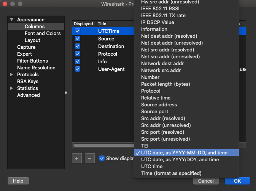Collapse the Appearance tree section
256x191 pixels.
[x=11, y=20]
